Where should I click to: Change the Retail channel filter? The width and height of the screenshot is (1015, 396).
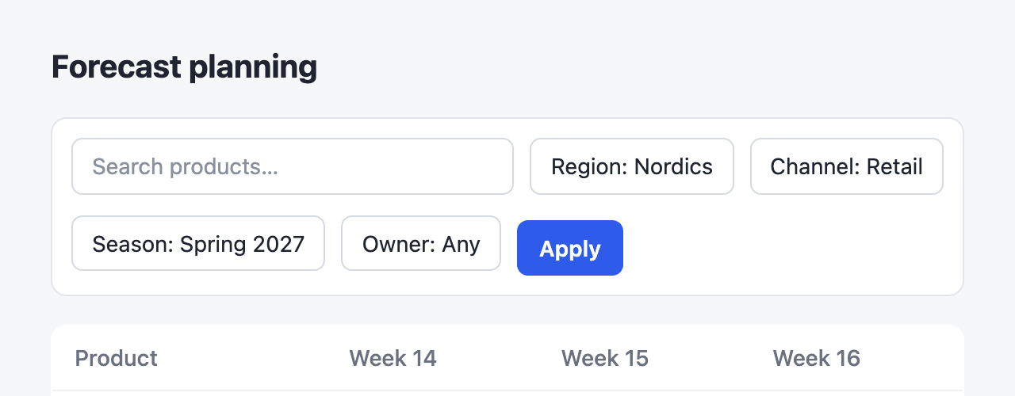(x=847, y=166)
